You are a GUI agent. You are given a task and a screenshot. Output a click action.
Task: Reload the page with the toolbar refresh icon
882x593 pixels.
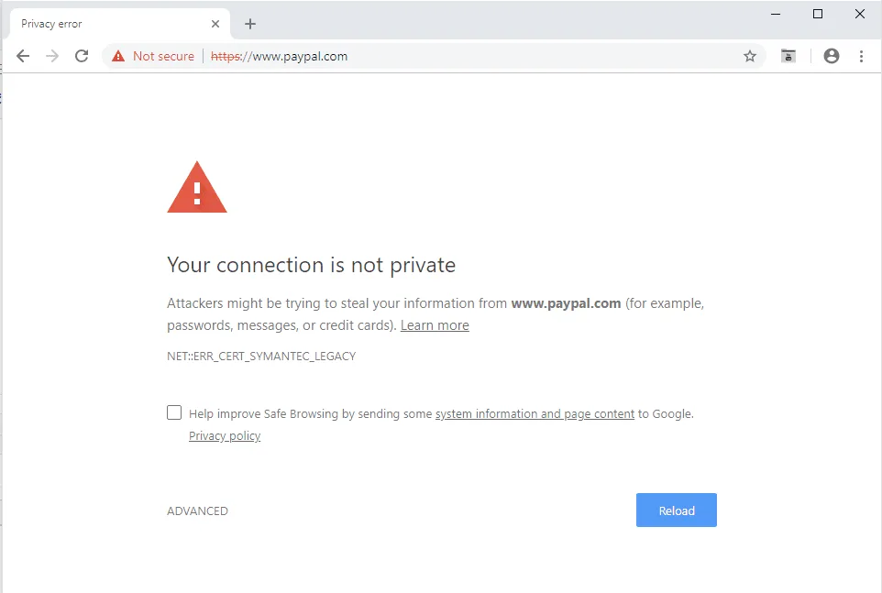(82, 56)
